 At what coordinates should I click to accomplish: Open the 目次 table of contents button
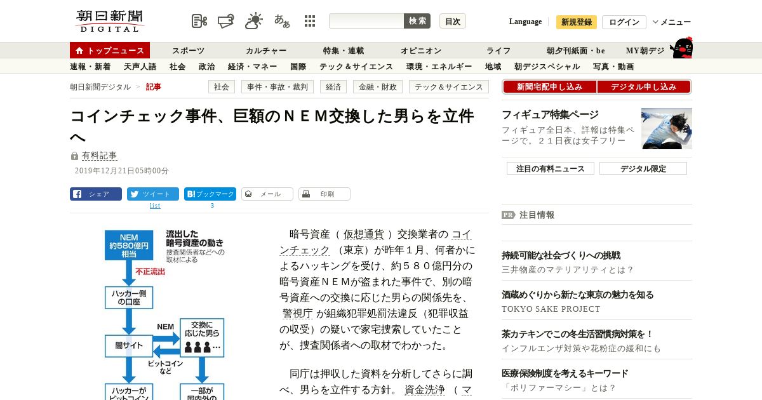tap(453, 21)
